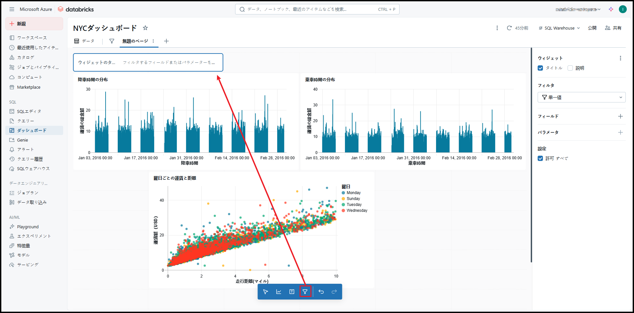Choose the text box tool icon
Screen dimensions: 634x313
point(292,292)
